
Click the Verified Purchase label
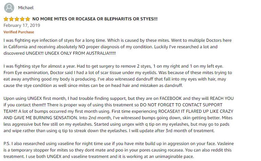click(x=19, y=32)
